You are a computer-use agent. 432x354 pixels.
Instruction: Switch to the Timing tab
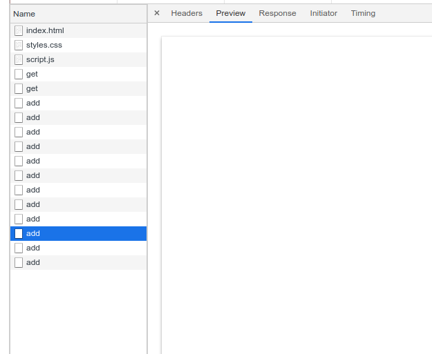coord(363,13)
